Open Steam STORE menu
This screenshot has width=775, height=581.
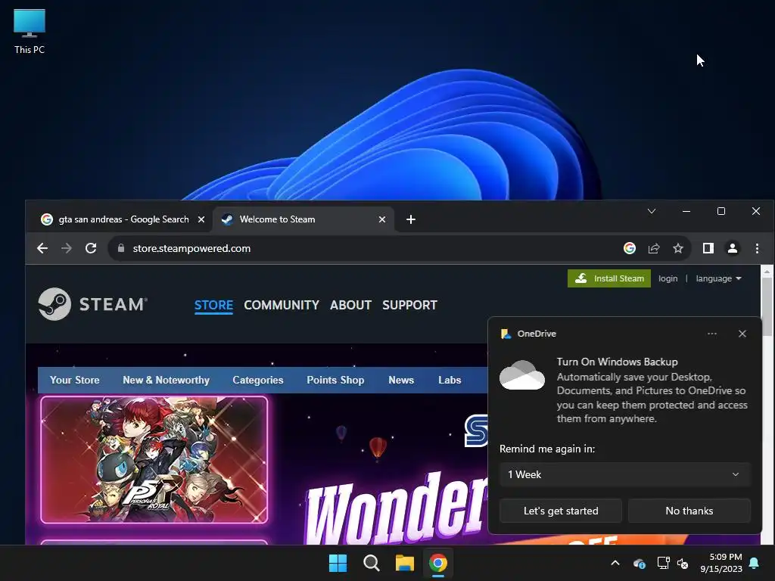tap(213, 305)
